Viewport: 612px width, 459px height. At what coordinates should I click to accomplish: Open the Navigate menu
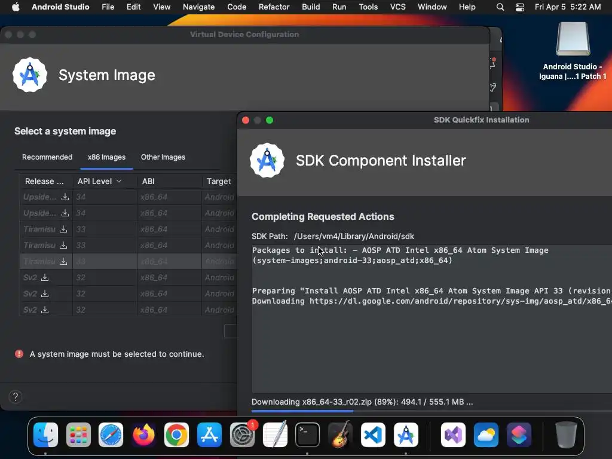tap(198, 7)
